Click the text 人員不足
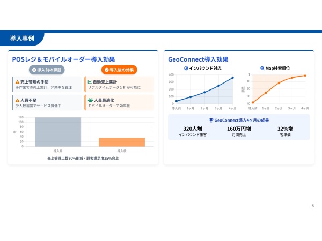Viewport: 322px width, 241px height. click(28, 100)
